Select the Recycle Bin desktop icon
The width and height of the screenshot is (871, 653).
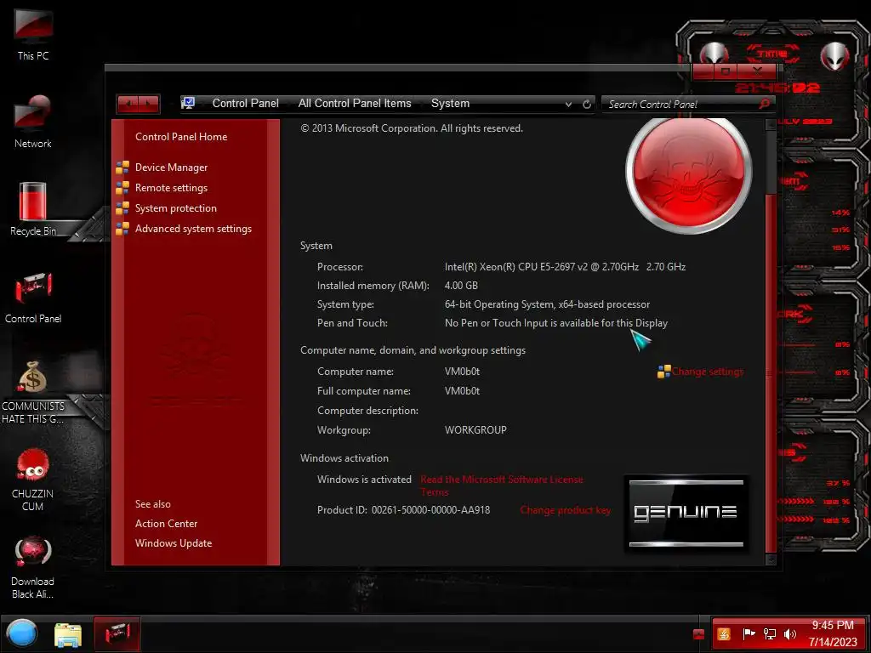coord(33,209)
